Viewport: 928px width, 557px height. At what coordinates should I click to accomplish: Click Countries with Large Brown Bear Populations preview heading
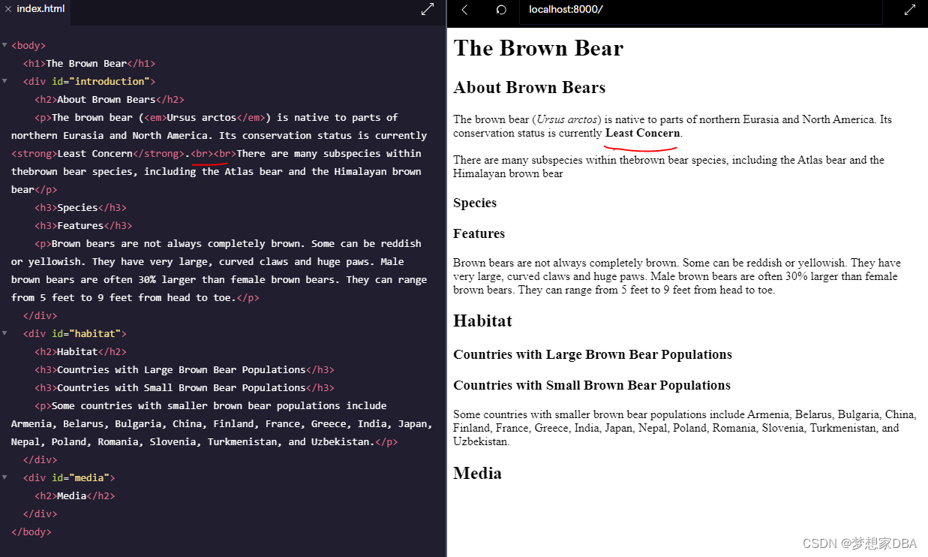point(593,354)
